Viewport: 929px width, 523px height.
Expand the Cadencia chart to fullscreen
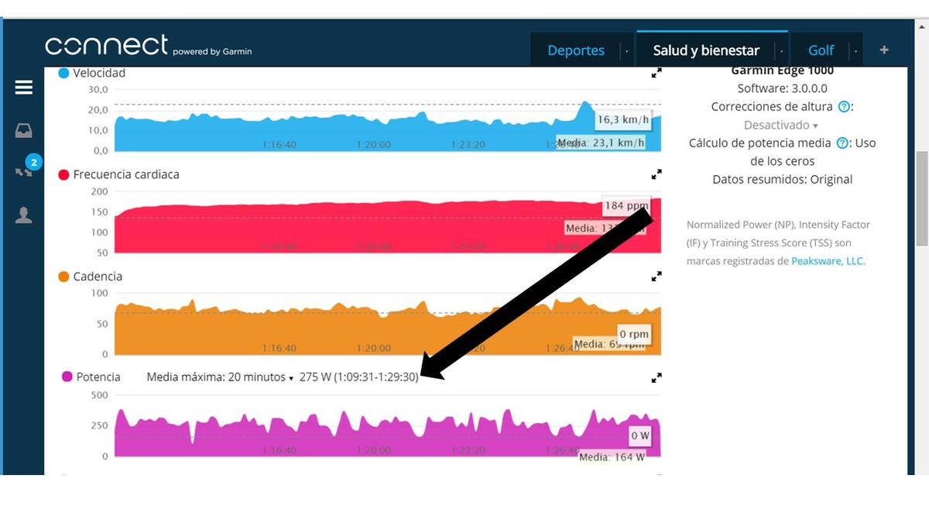(656, 276)
